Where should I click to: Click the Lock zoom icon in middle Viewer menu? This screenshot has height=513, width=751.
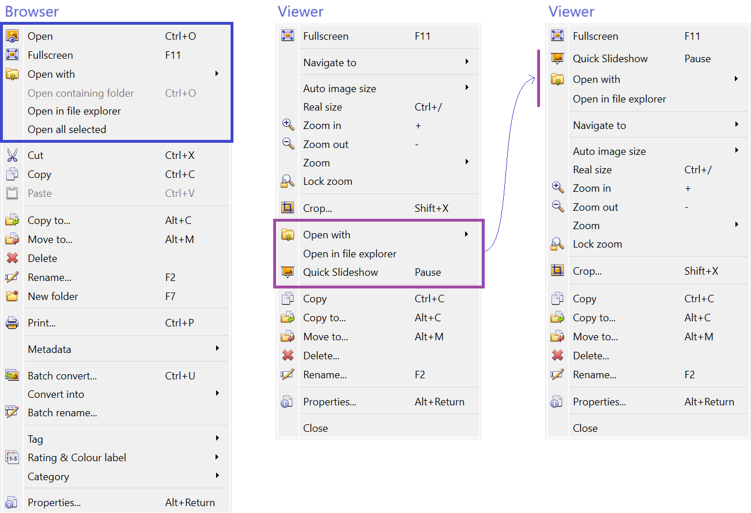pos(288,181)
